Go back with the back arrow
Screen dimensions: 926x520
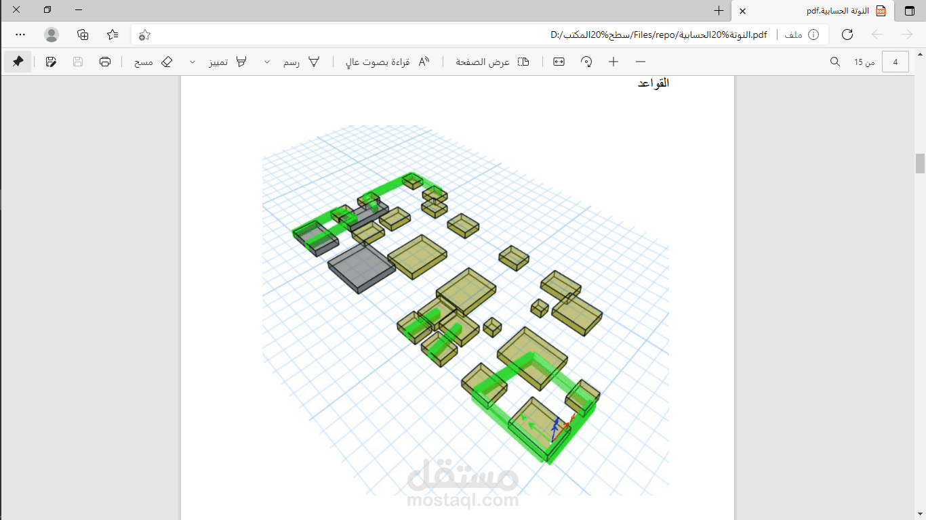[x=877, y=35]
